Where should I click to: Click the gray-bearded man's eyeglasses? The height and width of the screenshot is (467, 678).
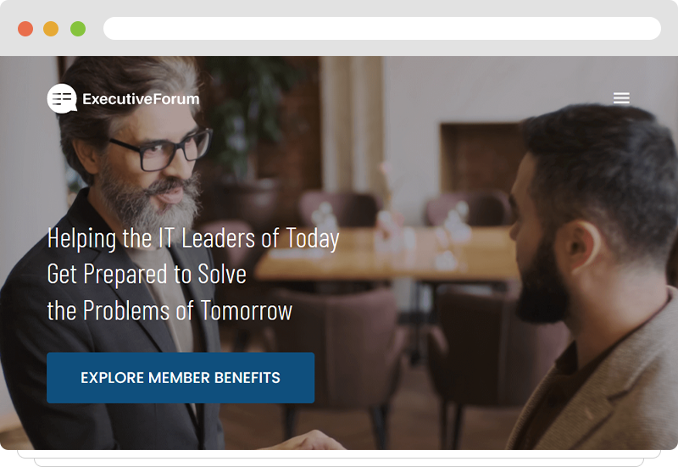tap(162, 149)
